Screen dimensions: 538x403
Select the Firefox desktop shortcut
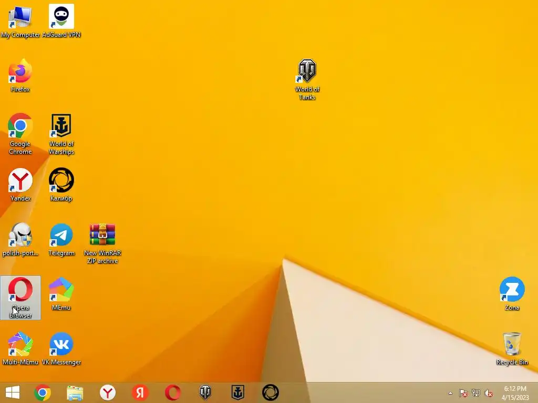click(x=20, y=76)
